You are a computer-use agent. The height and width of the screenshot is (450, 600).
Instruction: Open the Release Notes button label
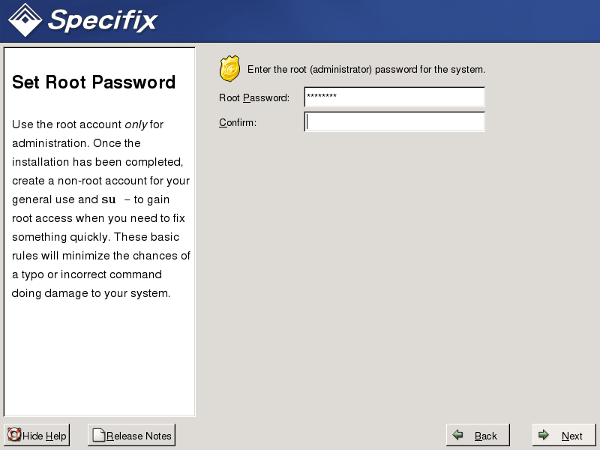139,436
